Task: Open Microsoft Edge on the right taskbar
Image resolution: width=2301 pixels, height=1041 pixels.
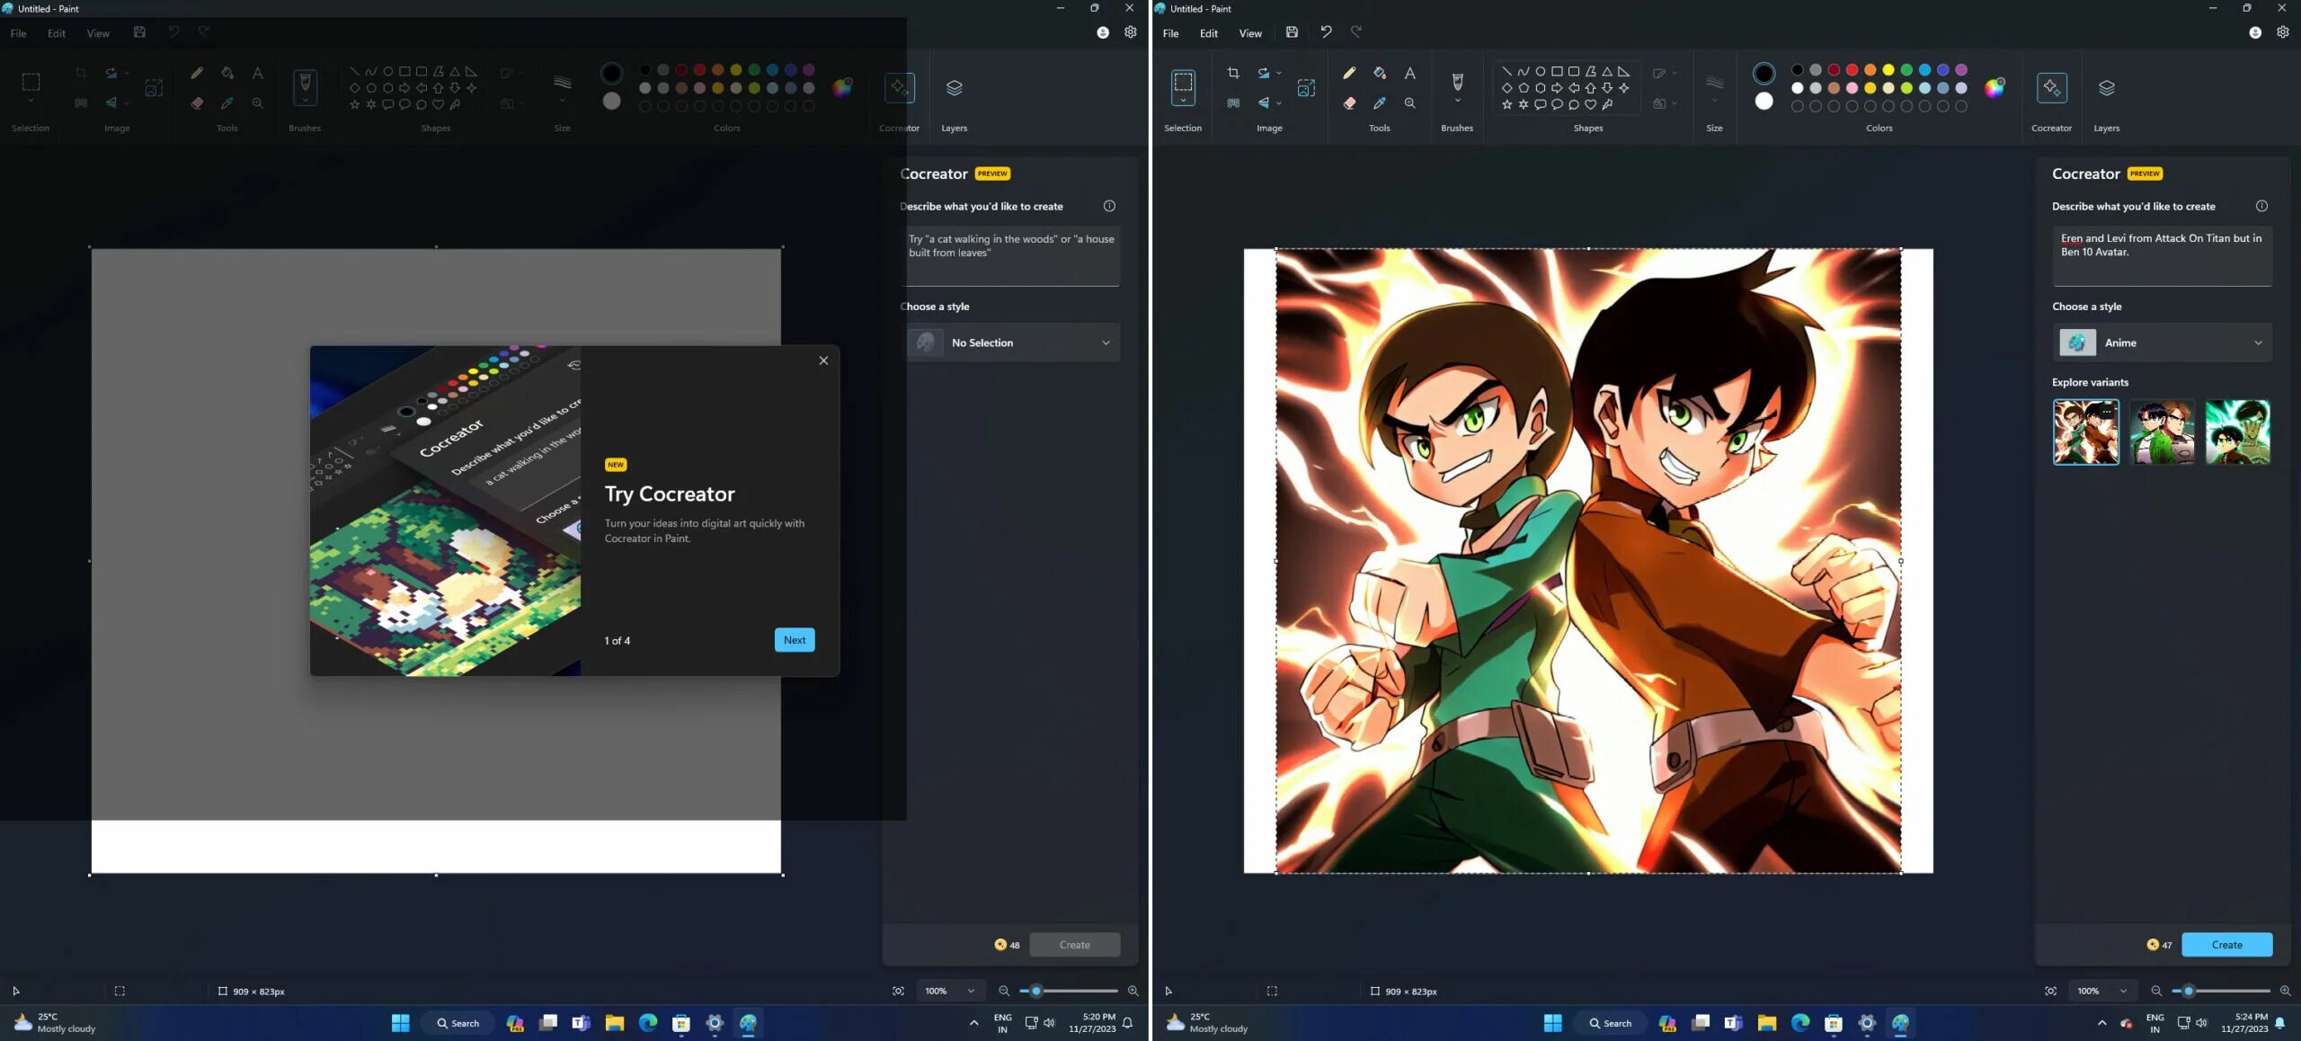Action: [x=1799, y=1023]
